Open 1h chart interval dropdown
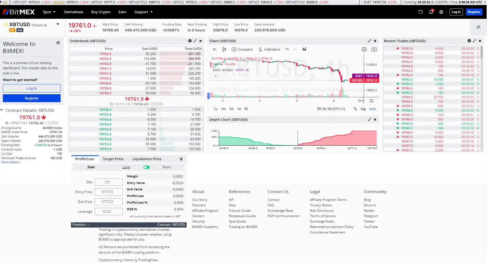The height and width of the screenshot is (263, 487). [214, 49]
